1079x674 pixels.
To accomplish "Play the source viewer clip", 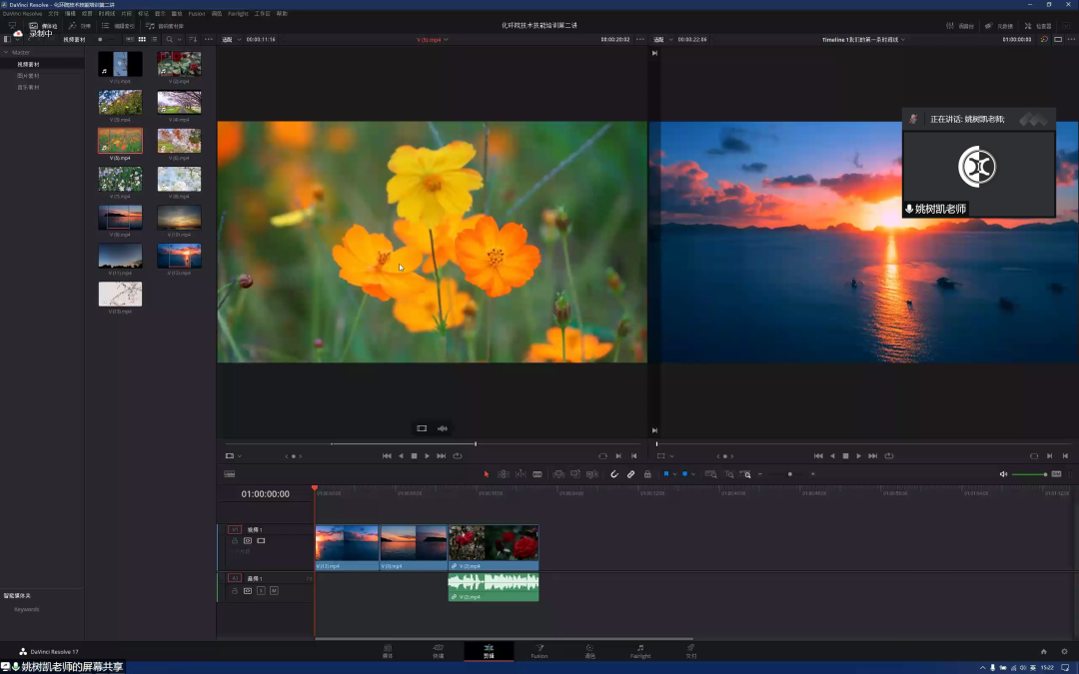I will (x=428, y=456).
